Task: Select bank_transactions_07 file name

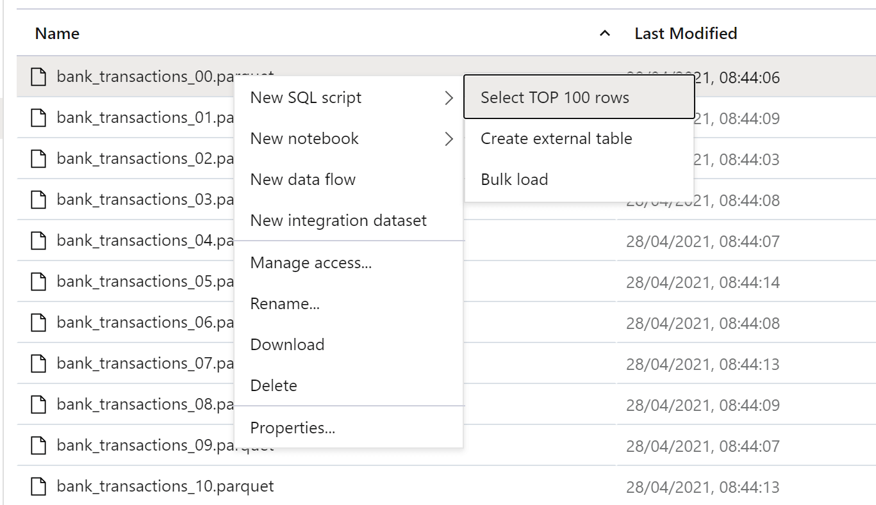Action: tap(145, 363)
